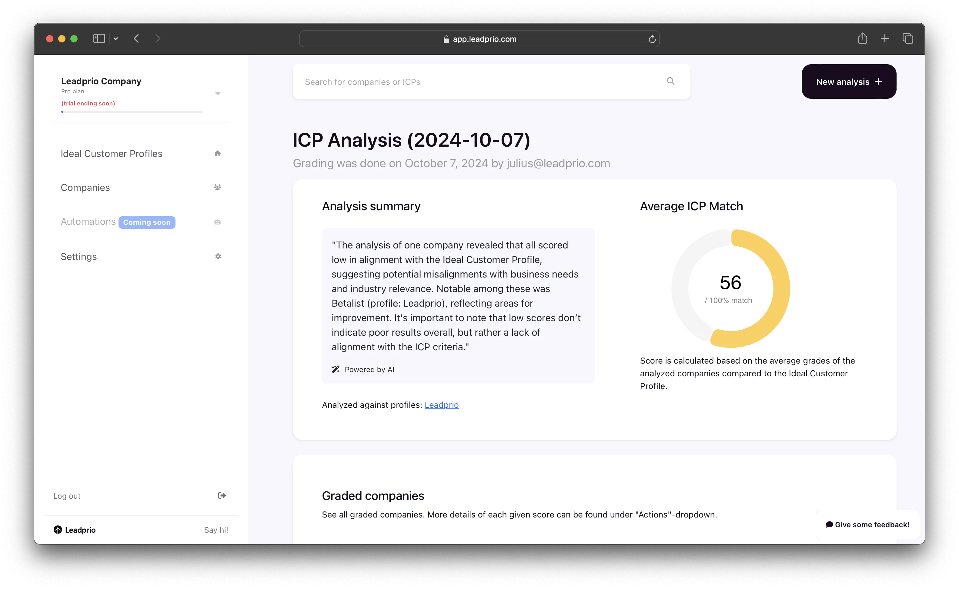The image size is (959, 589).
Task: Show the tab overview icon
Action: click(907, 38)
